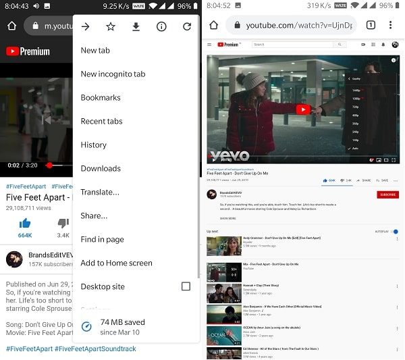Switch to theater mode in the video player
405x360 pixels.
(386, 160)
